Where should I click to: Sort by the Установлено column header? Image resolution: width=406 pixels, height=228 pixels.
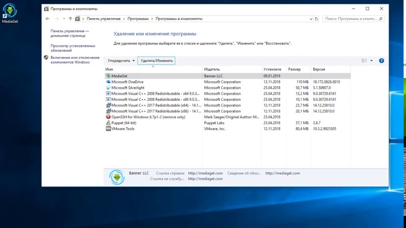coord(274,69)
